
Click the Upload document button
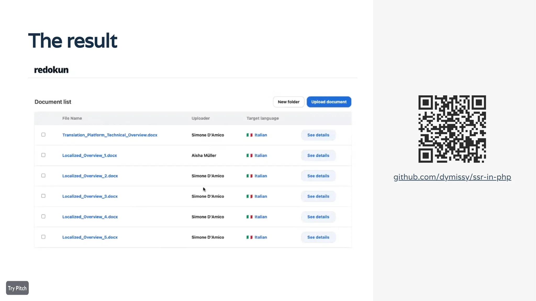click(x=329, y=102)
